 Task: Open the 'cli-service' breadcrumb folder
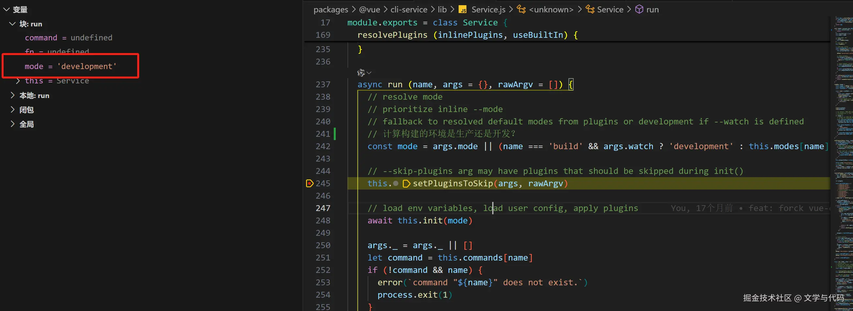[409, 9]
